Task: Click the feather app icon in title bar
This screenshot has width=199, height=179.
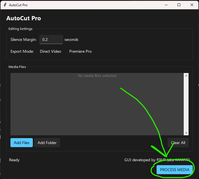Action: [x=5, y=5]
